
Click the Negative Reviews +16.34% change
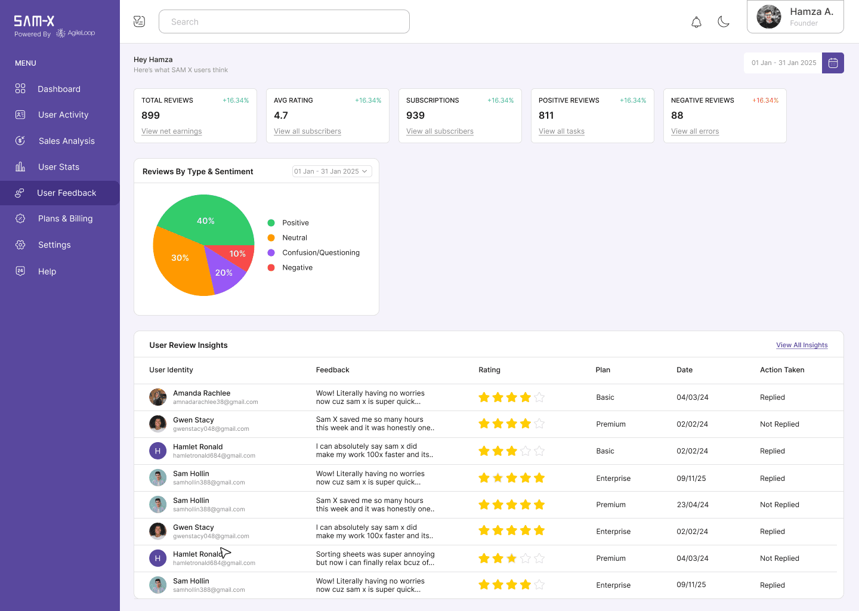click(765, 100)
